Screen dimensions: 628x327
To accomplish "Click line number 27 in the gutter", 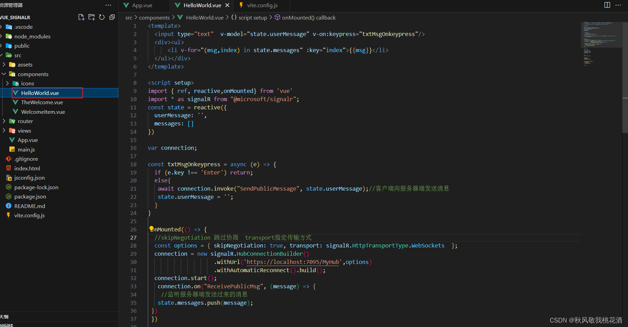I will (x=133, y=238).
